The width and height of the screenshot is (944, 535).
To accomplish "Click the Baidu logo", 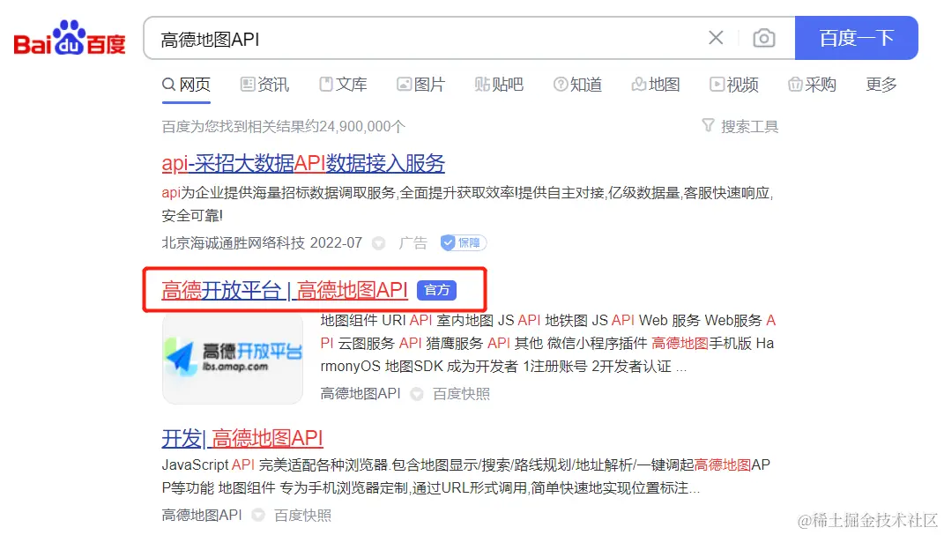I will tap(70, 38).
